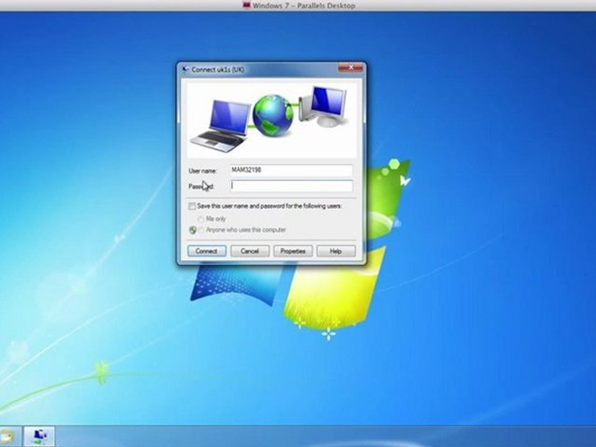Open connection Properties
The height and width of the screenshot is (447, 596).
[x=292, y=251]
